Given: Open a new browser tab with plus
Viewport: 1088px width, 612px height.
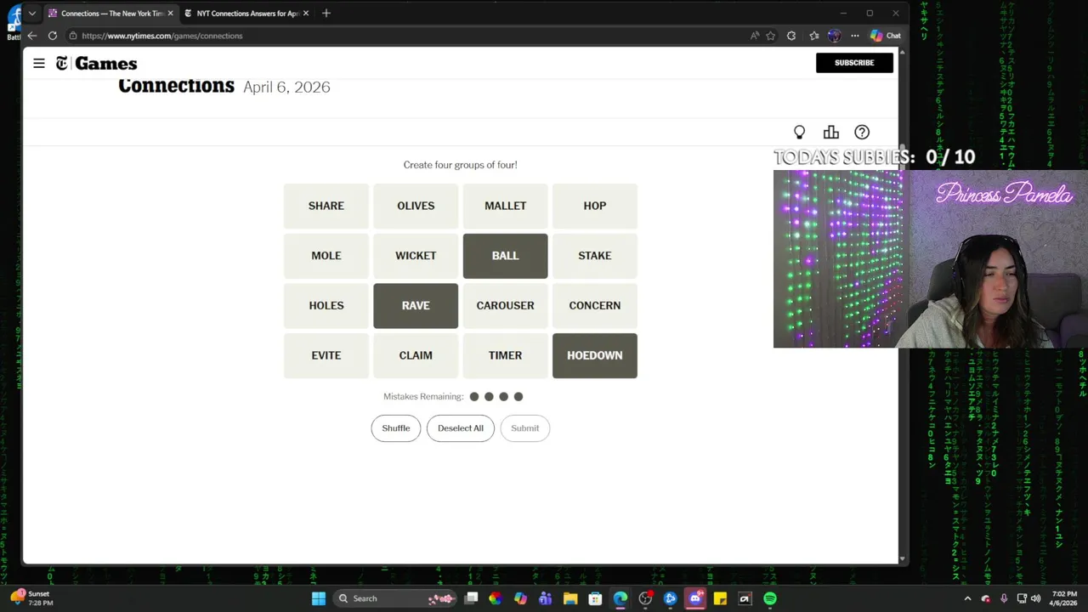Looking at the screenshot, I should tap(326, 13).
